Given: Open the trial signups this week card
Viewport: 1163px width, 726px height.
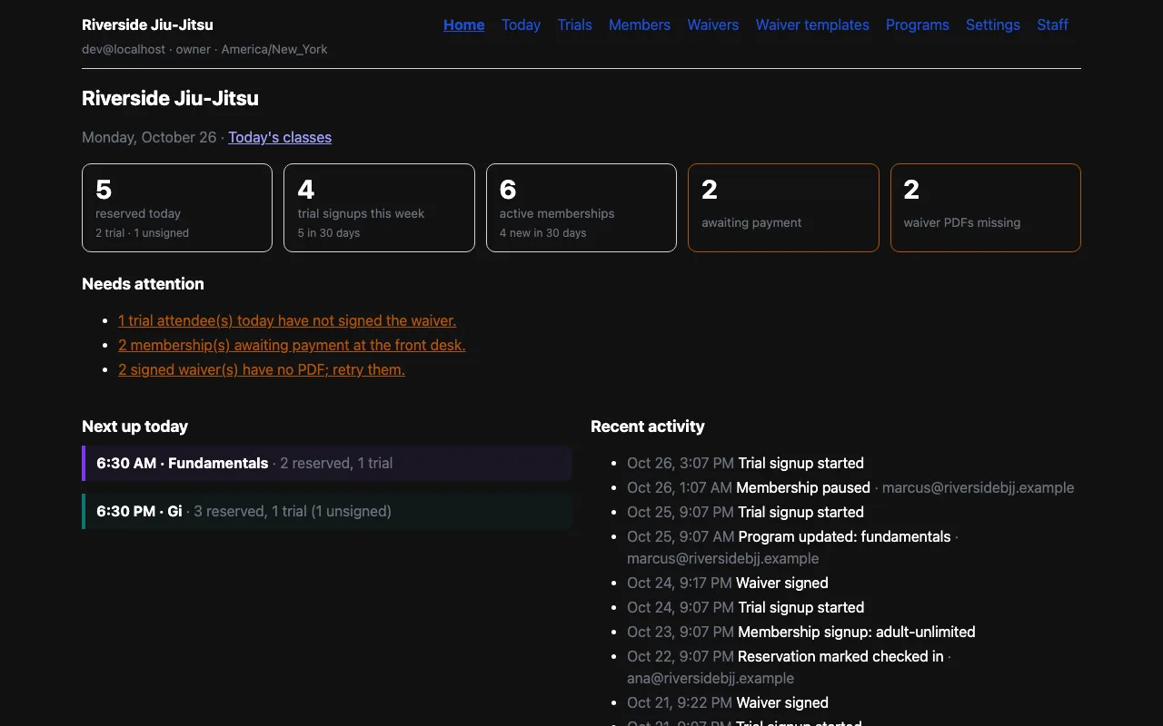Looking at the screenshot, I should point(379,208).
